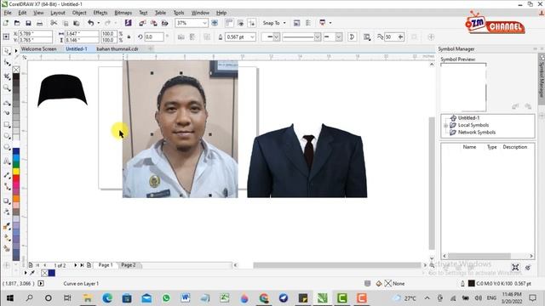Click the Publish to PDF icon

tap(165, 23)
